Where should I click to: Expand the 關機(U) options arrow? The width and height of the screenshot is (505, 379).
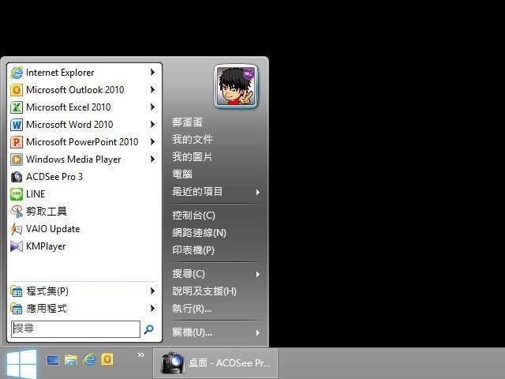click(258, 333)
